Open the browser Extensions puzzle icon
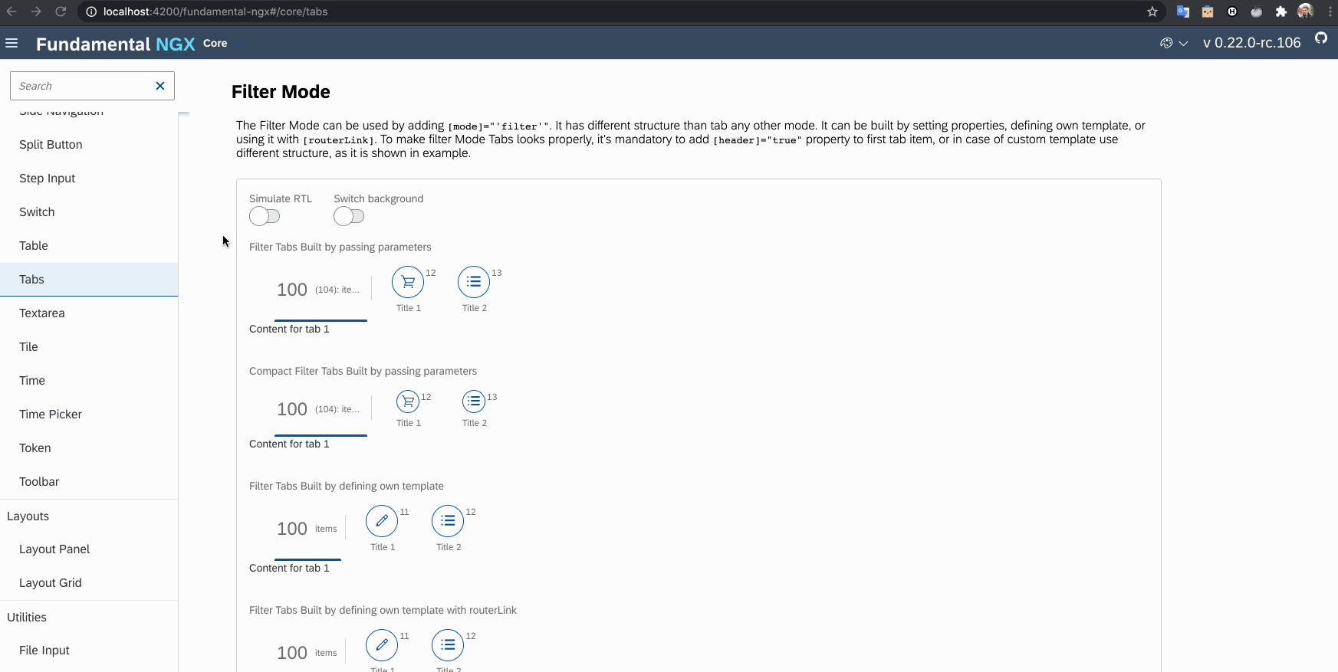The width and height of the screenshot is (1338, 672). click(1280, 11)
